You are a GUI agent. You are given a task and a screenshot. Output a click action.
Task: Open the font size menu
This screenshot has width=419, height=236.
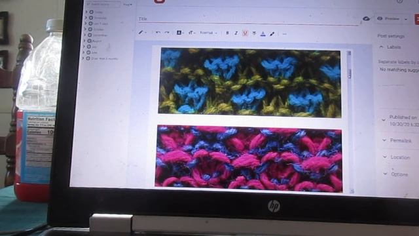[x=192, y=33]
